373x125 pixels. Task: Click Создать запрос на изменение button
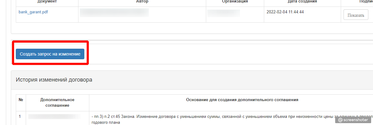click(x=50, y=54)
